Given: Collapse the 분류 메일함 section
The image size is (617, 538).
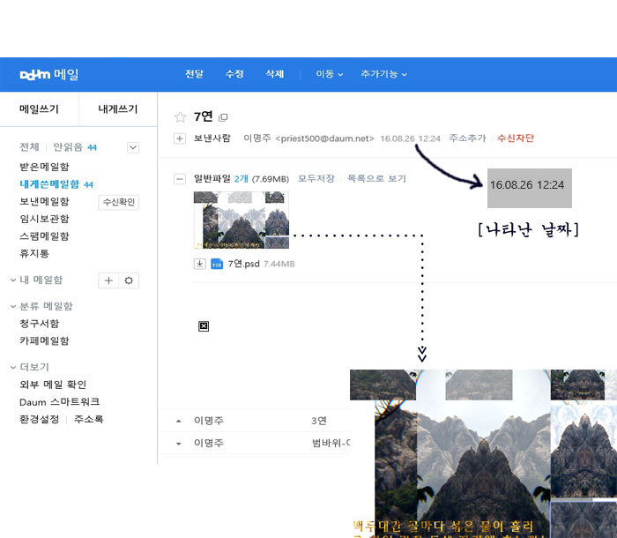Looking at the screenshot, I should pyautogui.click(x=13, y=306).
